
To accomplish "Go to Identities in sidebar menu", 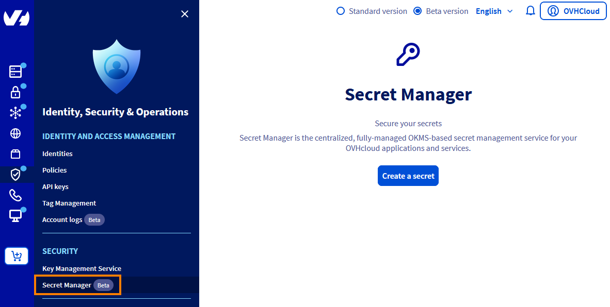I will coord(57,153).
